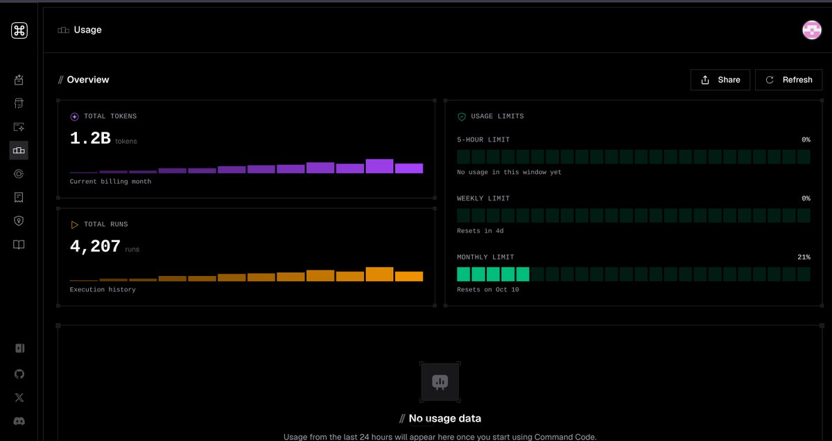
Task: Click the Usage header icon
Action: pos(63,31)
